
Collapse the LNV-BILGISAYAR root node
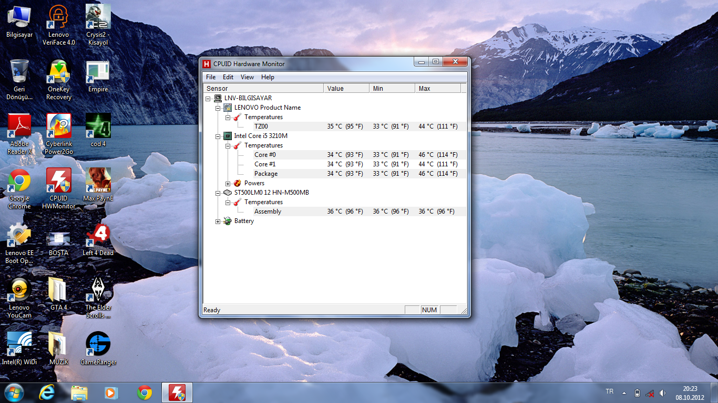click(209, 98)
